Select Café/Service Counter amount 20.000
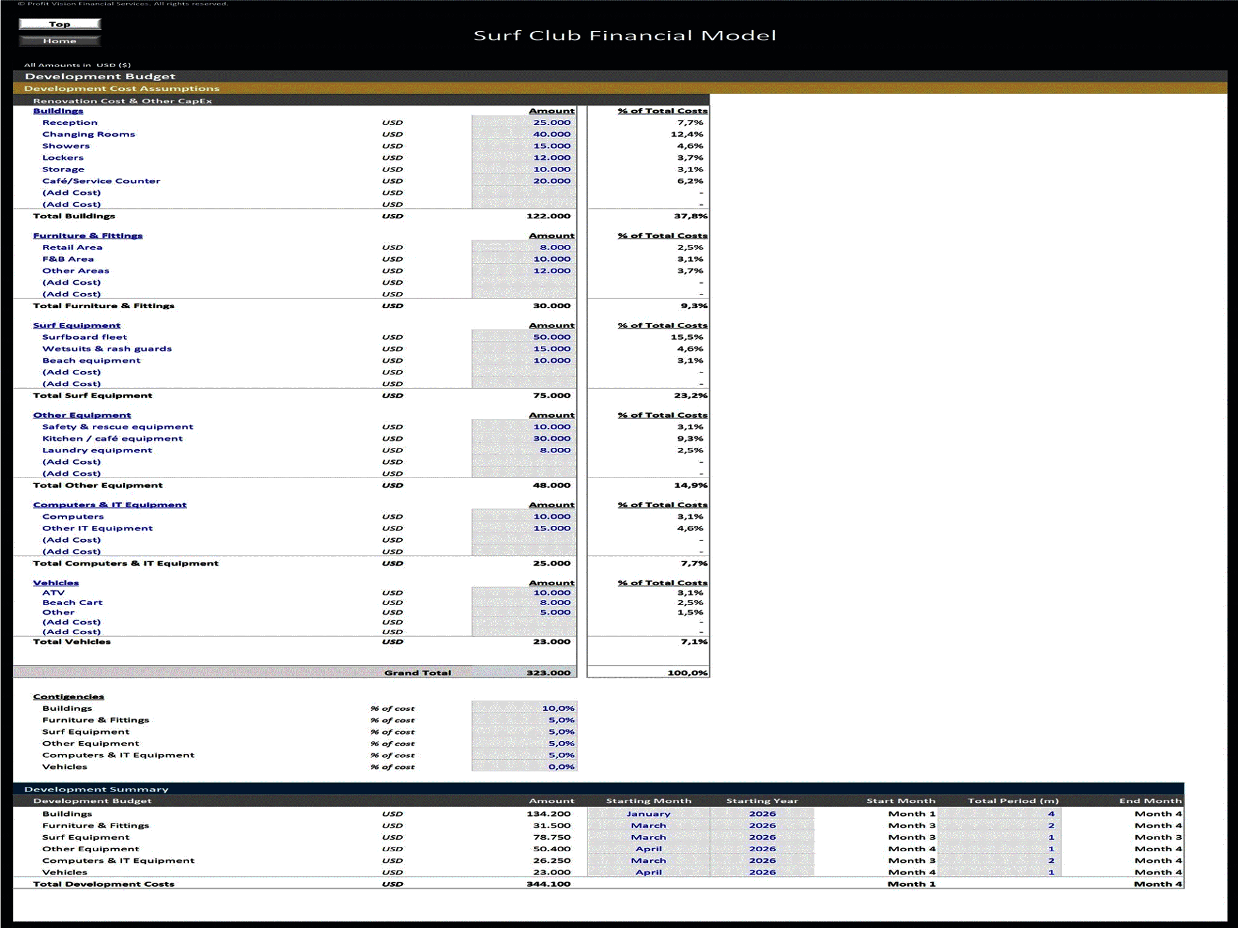Image resolution: width=1238 pixels, height=928 pixels. pos(524,181)
